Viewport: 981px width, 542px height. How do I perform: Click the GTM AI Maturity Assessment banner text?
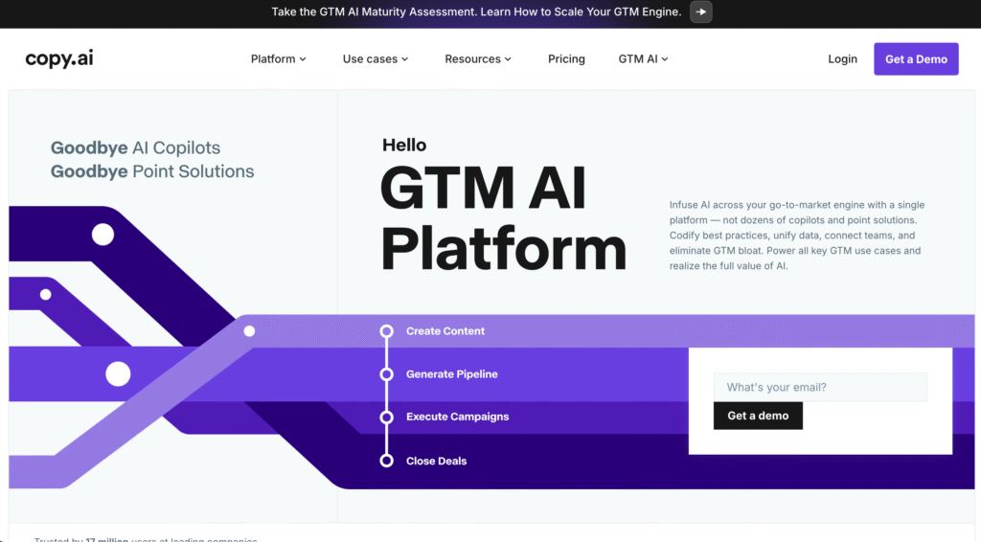click(x=476, y=11)
